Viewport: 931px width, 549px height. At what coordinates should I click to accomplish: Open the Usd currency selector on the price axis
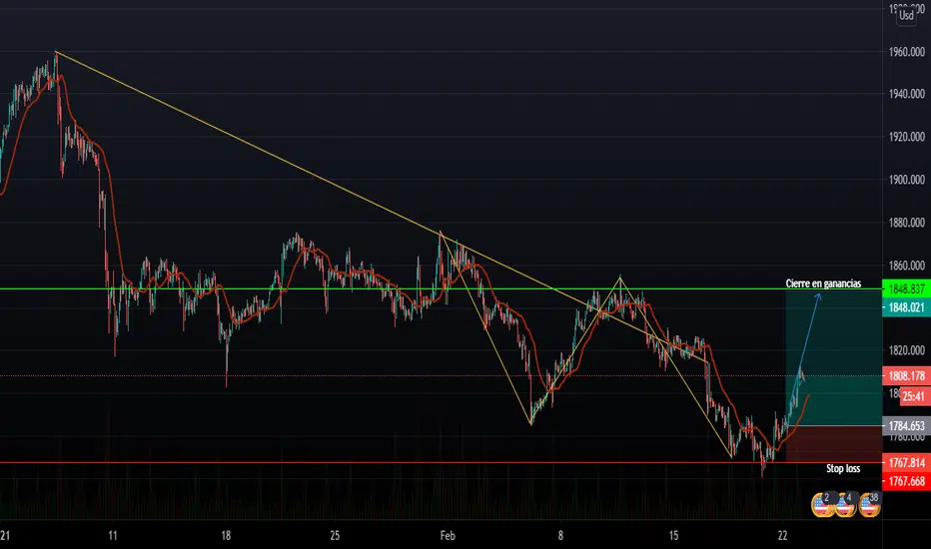pos(907,15)
